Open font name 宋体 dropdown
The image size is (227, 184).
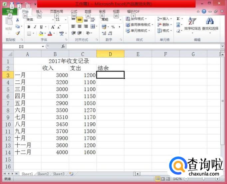(53, 20)
